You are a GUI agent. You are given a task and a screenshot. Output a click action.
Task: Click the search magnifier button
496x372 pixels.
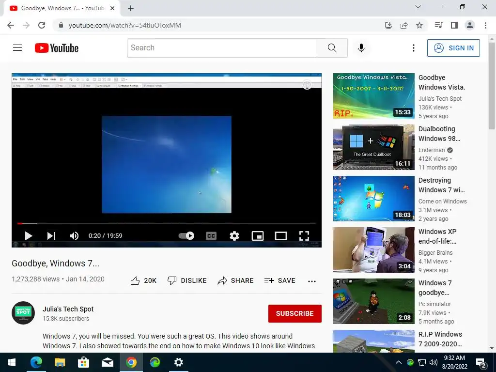click(x=332, y=48)
